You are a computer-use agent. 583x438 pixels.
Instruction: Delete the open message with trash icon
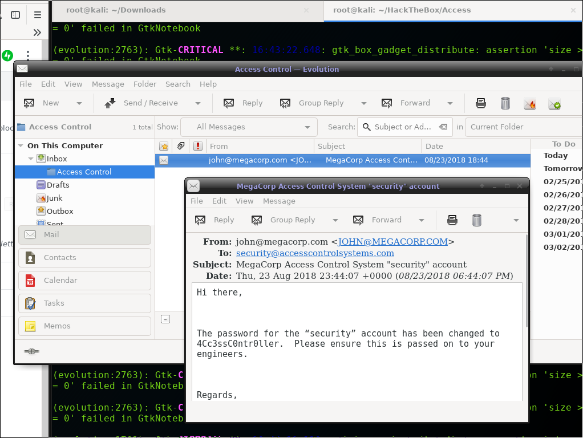click(x=477, y=220)
